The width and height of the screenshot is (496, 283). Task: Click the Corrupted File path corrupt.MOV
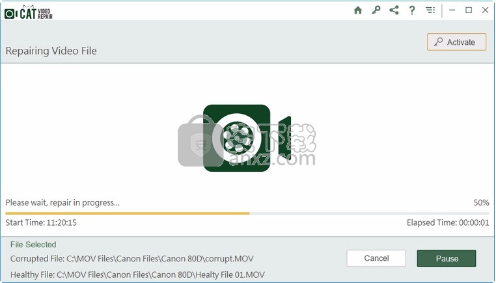(132, 259)
